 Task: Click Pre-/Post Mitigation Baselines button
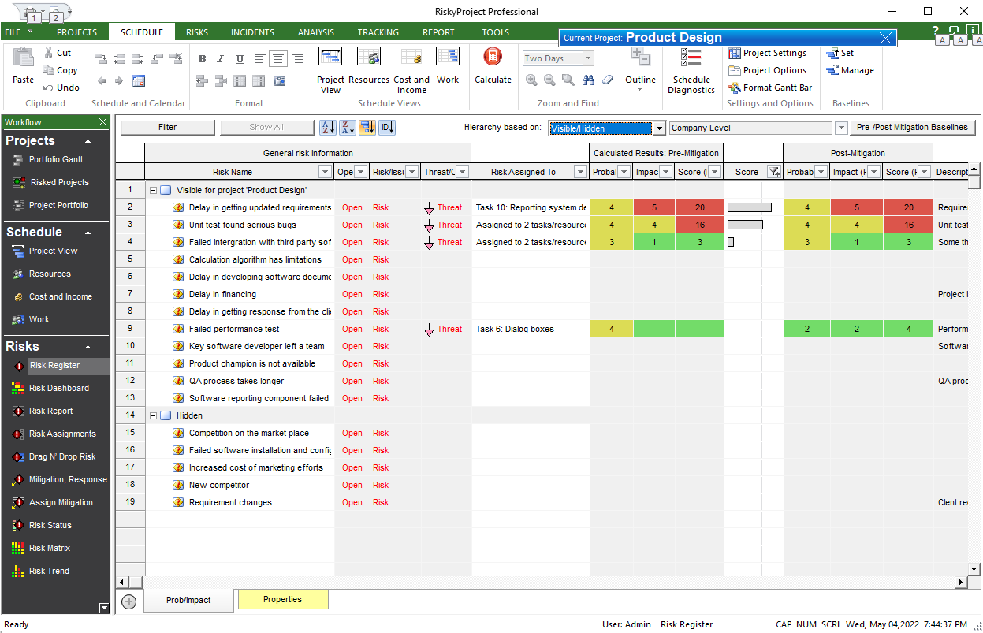912,128
